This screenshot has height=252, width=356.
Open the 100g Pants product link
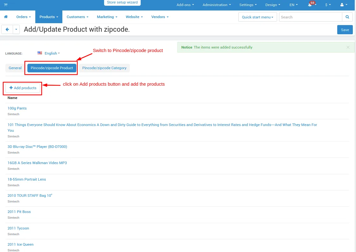coord(17,108)
